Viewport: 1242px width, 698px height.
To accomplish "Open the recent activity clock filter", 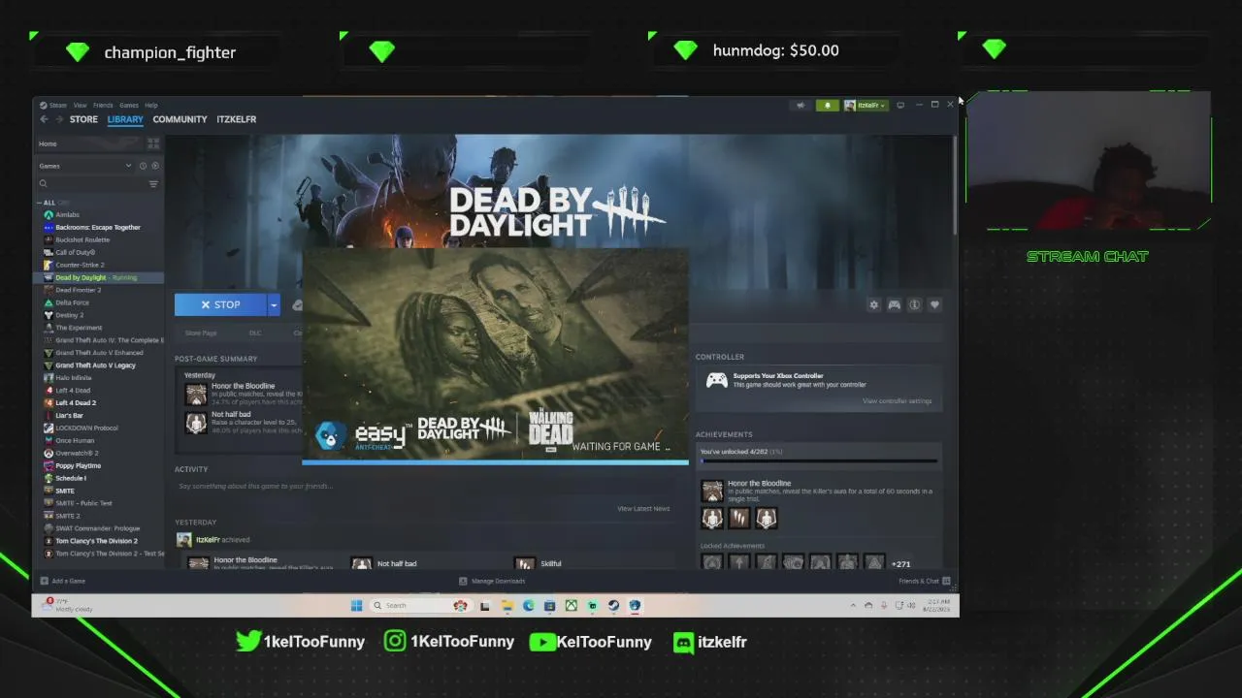I will 143,166.
